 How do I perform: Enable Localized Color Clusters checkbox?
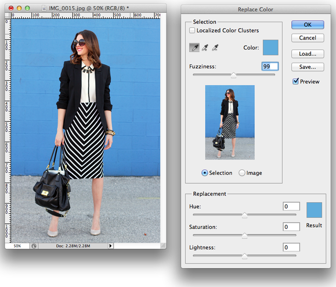tap(192, 30)
